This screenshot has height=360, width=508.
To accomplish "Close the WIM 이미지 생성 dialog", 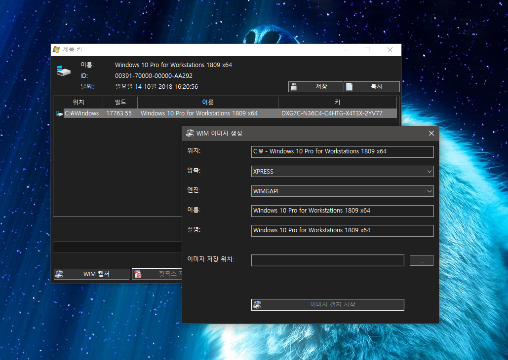I will click(x=431, y=133).
